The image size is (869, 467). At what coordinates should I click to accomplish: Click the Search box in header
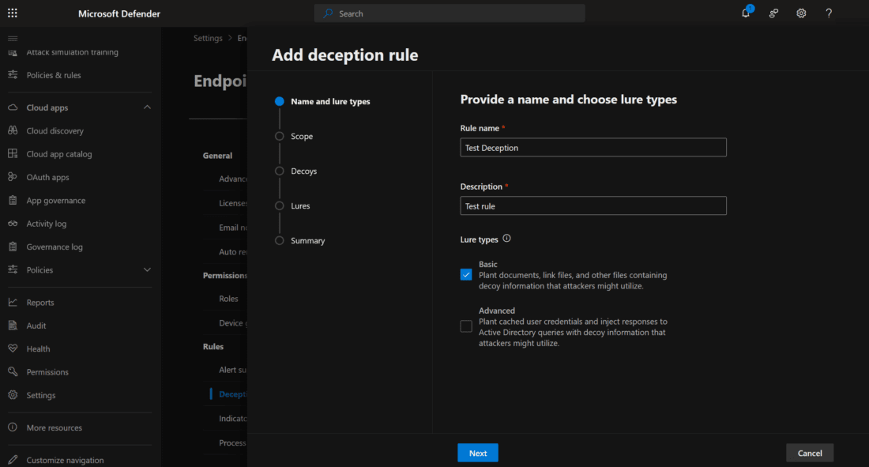pyautogui.click(x=450, y=13)
